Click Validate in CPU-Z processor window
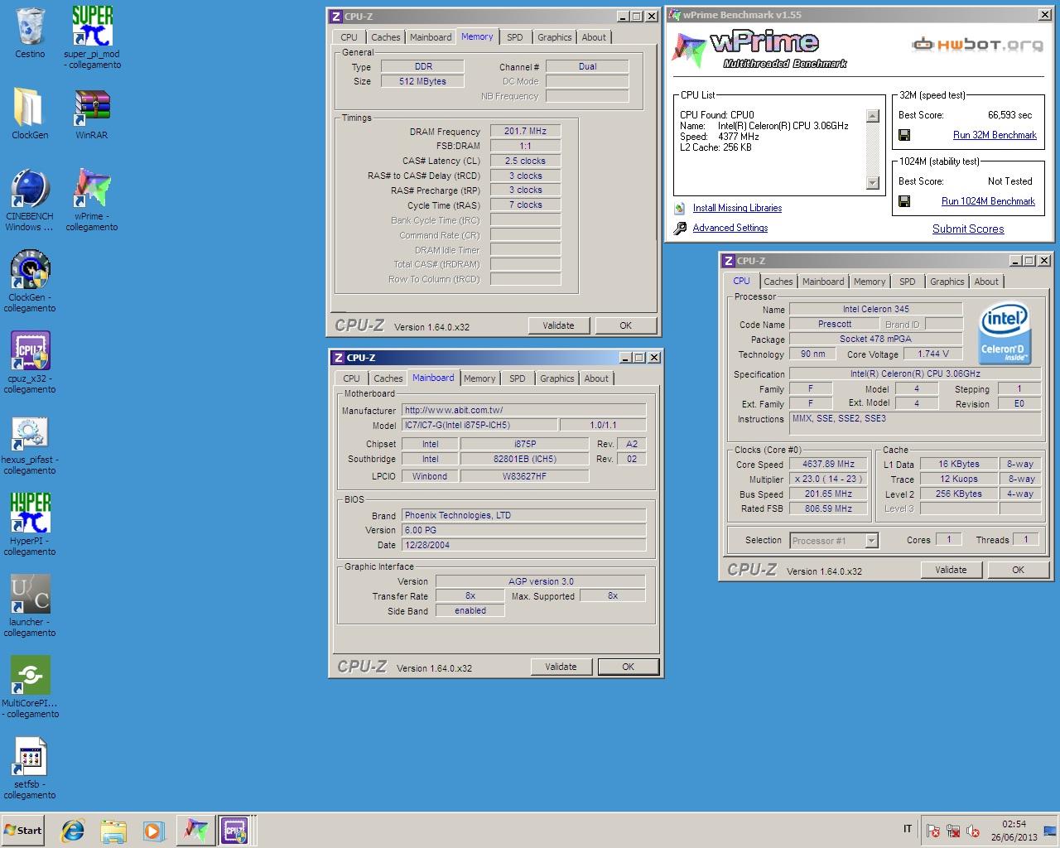Image resolution: width=1060 pixels, height=848 pixels. 951,571
